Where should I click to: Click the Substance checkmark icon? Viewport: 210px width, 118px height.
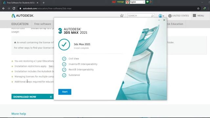tap(64, 75)
